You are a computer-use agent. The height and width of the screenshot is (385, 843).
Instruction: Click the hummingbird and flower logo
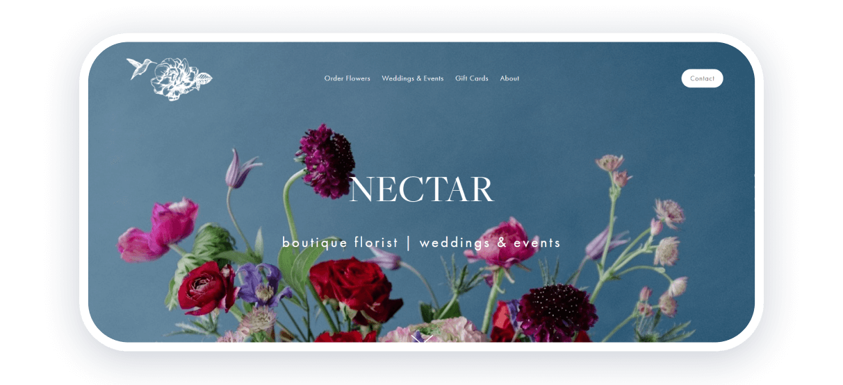coord(170,78)
